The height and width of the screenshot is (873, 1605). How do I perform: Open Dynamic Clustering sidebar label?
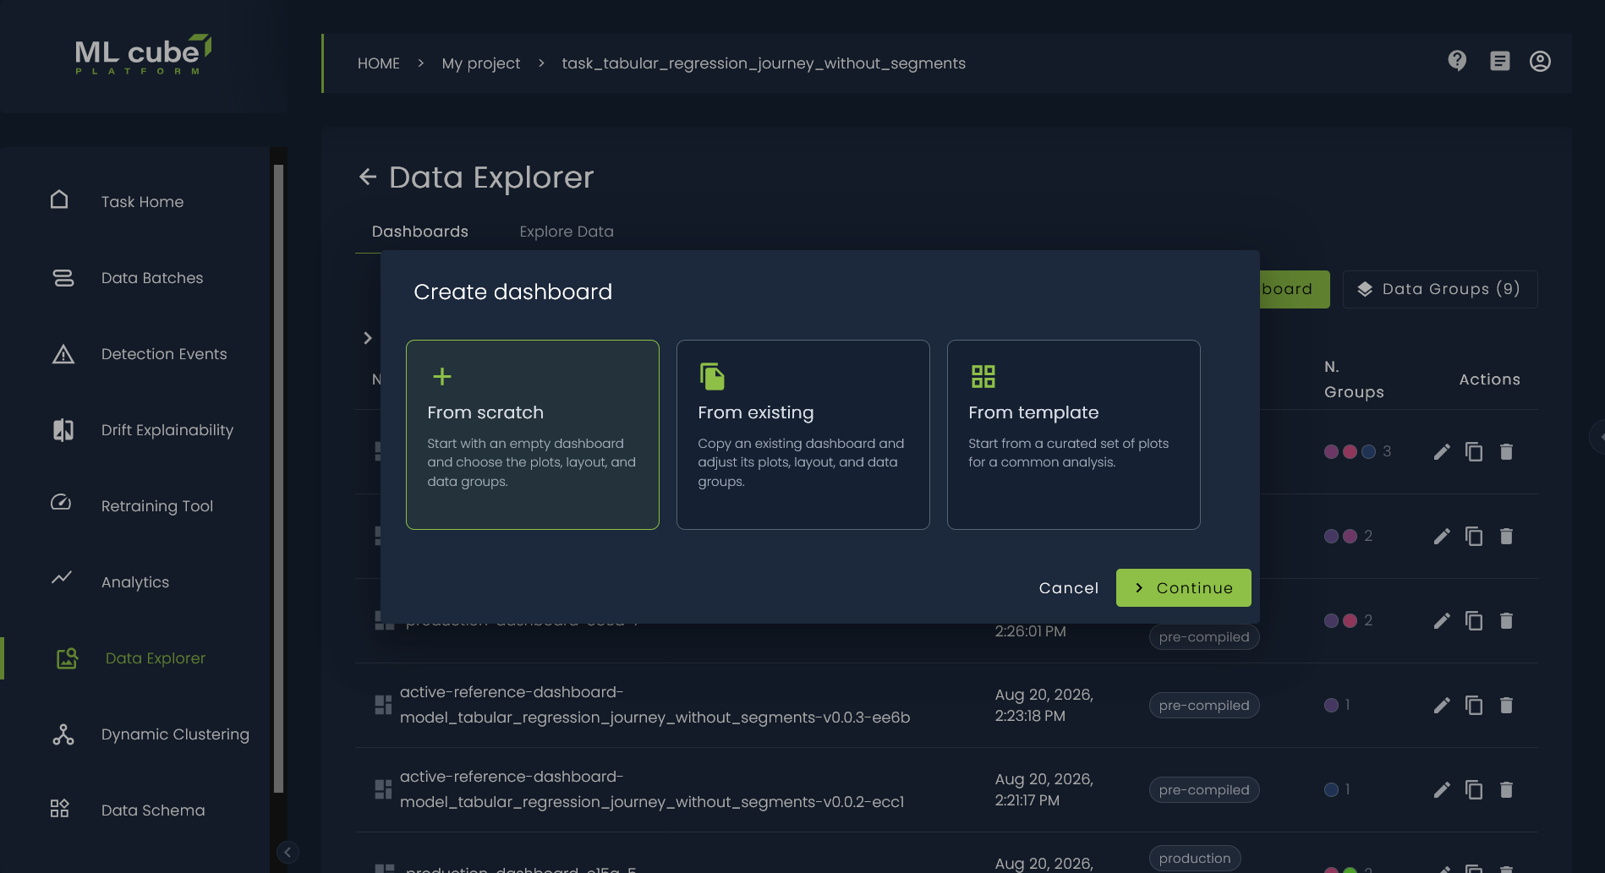(175, 734)
